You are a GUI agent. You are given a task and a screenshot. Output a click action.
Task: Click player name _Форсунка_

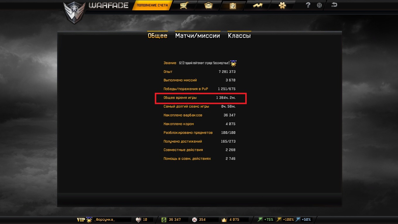coord(104,220)
